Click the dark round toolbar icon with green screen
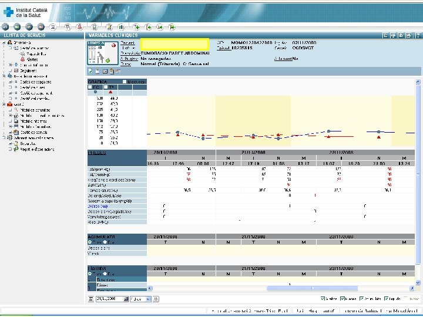 tap(17, 26)
